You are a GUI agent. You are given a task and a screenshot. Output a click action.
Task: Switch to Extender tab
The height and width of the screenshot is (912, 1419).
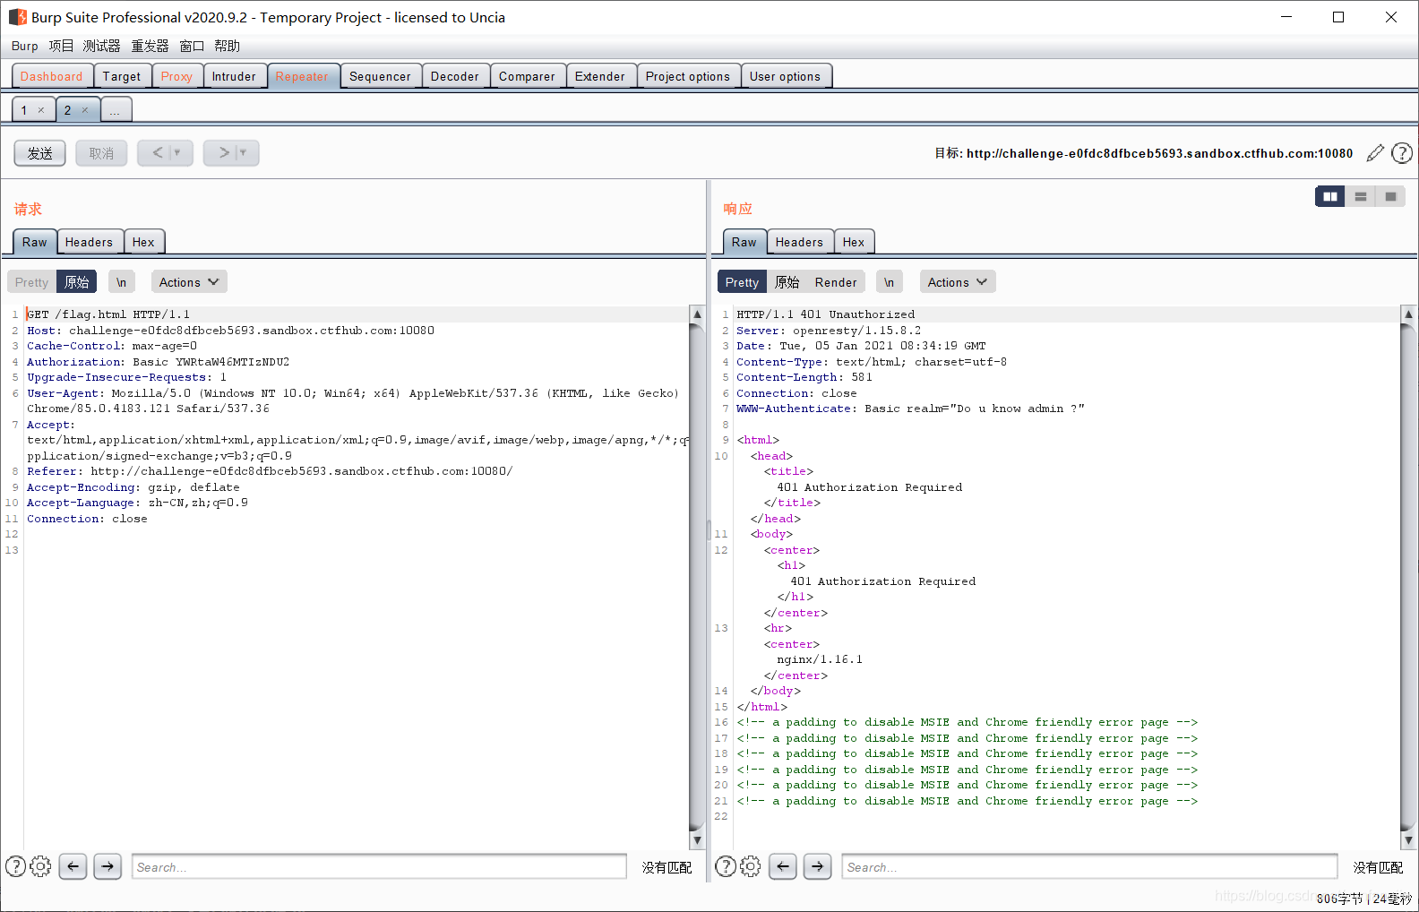coord(600,76)
